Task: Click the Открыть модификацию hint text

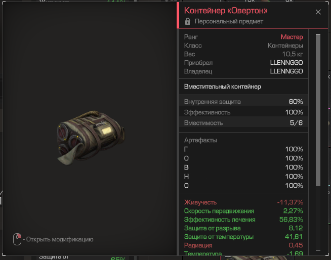Action: 58,239
